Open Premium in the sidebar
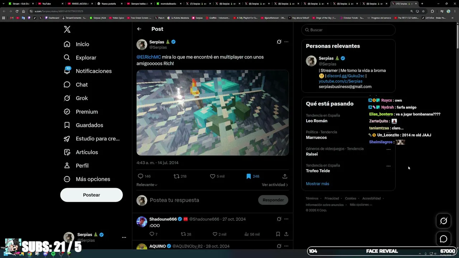This screenshot has height=258, width=459. (81, 112)
